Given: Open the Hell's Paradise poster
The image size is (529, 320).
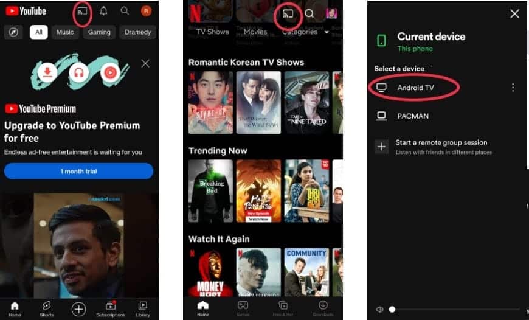Looking at the screenshot, I should (x=258, y=190).
